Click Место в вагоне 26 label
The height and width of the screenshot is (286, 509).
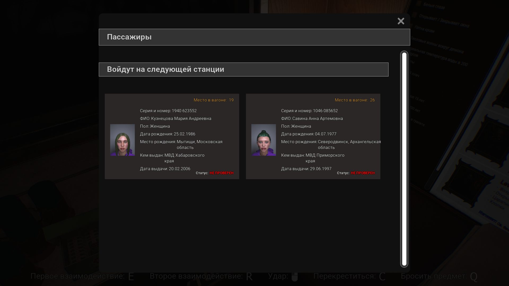pyautogui.click(x=354, y=100)
